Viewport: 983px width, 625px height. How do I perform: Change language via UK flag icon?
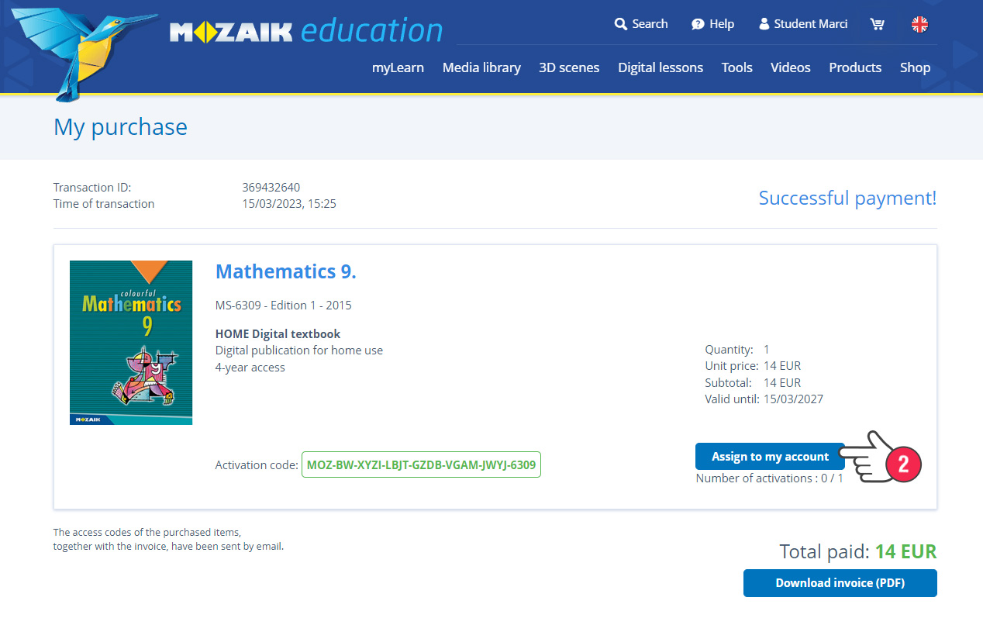coord(919,24)
